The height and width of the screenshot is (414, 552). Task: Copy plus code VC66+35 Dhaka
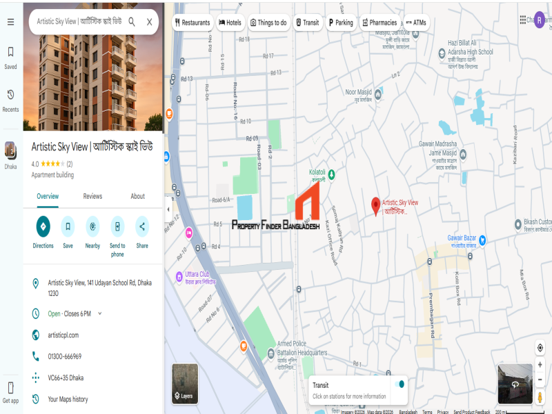click(66, 377)
